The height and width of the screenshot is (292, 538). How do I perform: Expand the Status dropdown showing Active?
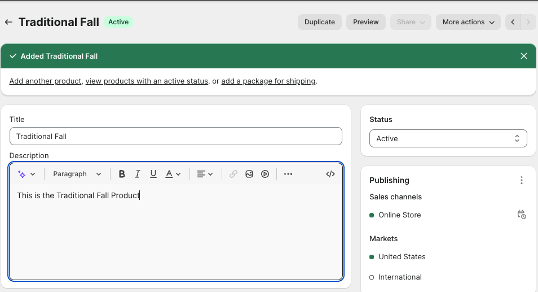[x=448, y=138]
